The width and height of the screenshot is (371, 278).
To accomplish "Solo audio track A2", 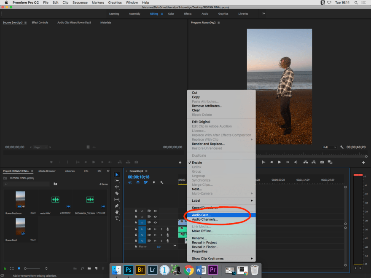I will [x=161, y=235].
